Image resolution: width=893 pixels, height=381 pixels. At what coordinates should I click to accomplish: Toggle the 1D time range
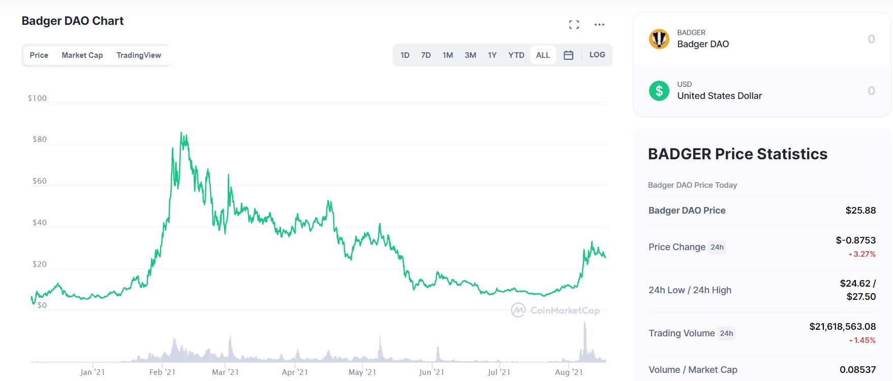pos(405,54)
